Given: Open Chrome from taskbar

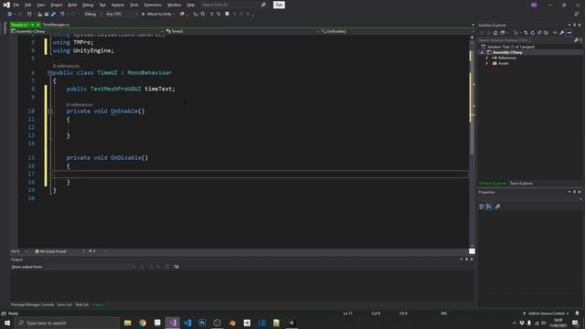Looking at the screenshot, I should coord(143,323).
